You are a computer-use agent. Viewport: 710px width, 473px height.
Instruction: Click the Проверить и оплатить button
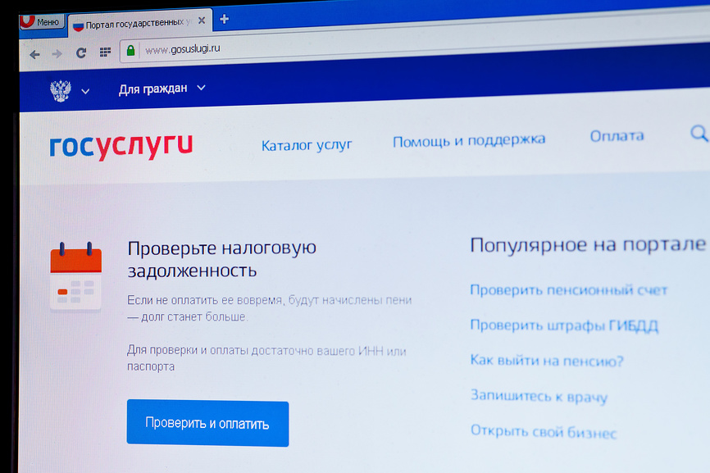pos(207,423)
